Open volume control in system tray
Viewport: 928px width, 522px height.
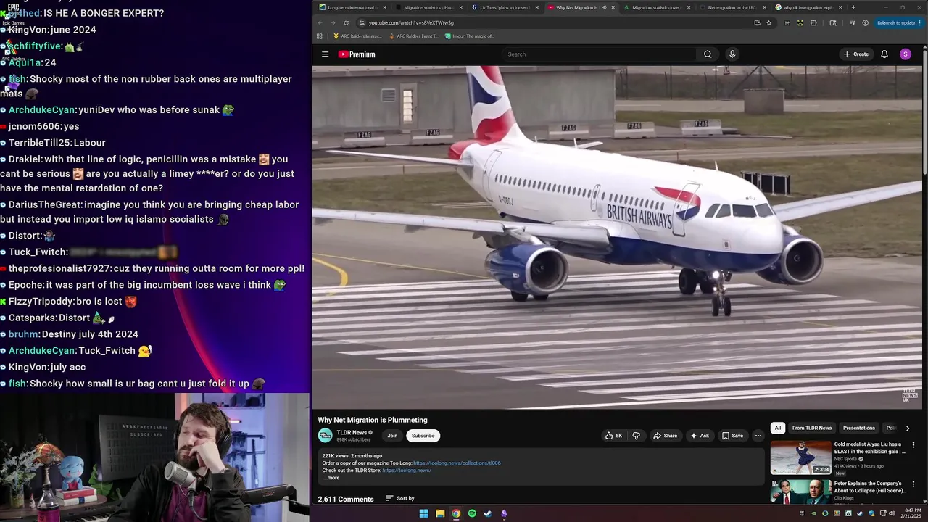click(892, 513)
